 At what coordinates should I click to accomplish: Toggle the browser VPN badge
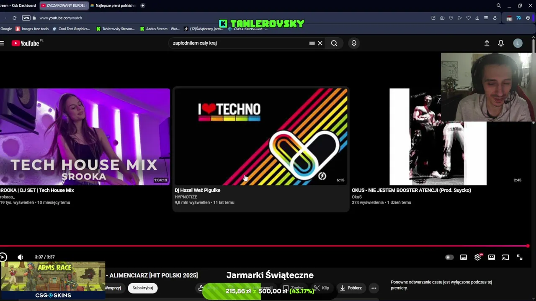[x=26, y=18]
